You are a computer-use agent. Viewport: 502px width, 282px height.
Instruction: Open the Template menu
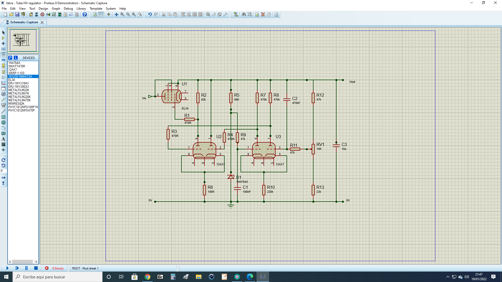(x=96, y=8)
